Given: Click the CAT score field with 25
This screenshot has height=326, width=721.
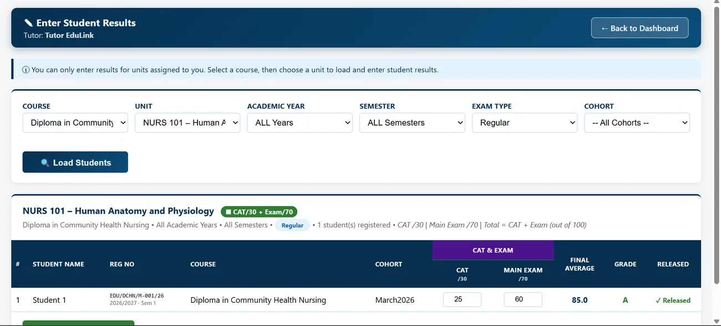Looking at the screenshot, I should [462, 299].
